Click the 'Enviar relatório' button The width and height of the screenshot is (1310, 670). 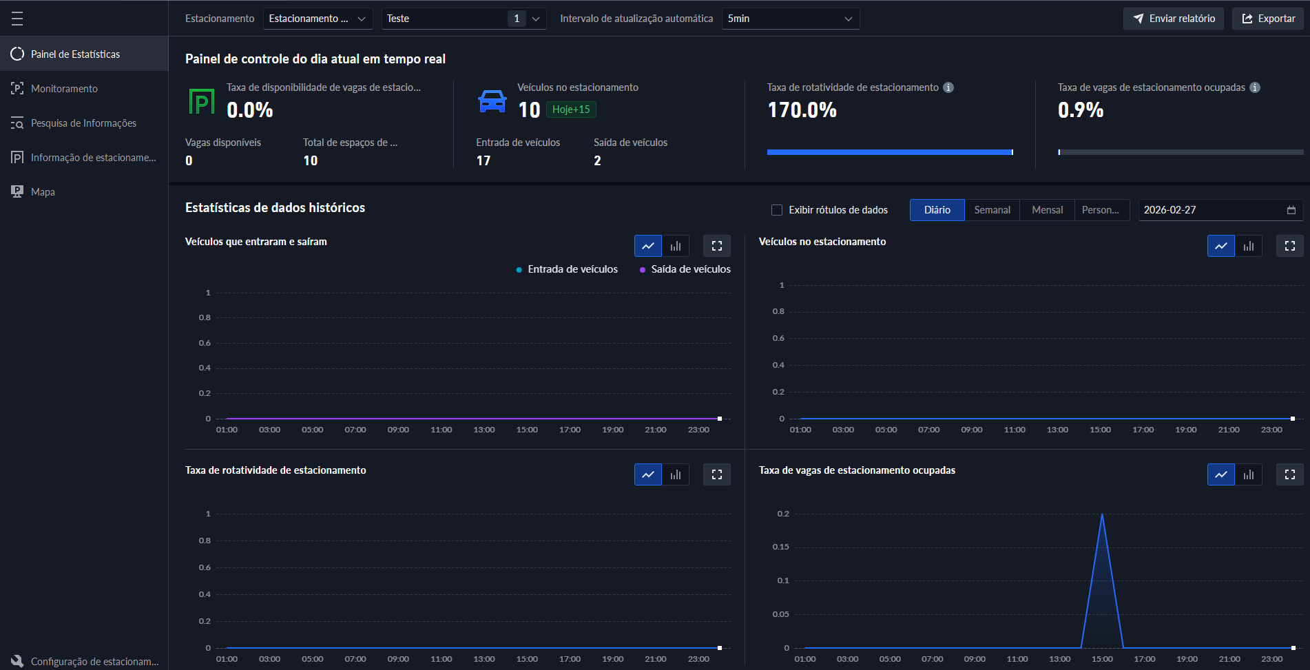(1173, 19)
